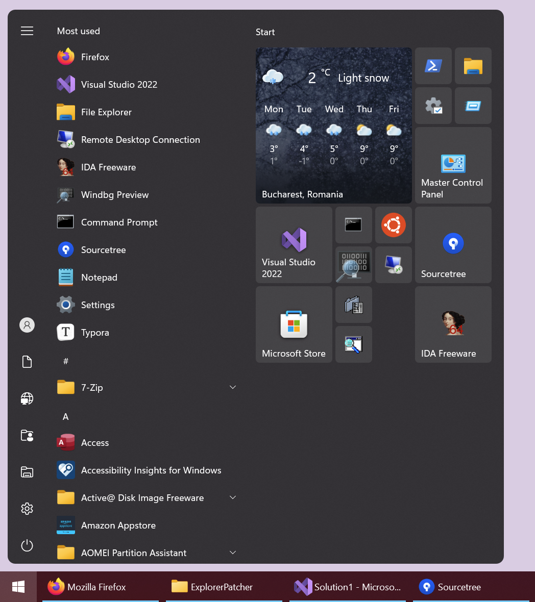The height and width of the screenshot is (602, 535).
Task: Open Settings gear in the Start sidebar
Action: pos(27,509)
